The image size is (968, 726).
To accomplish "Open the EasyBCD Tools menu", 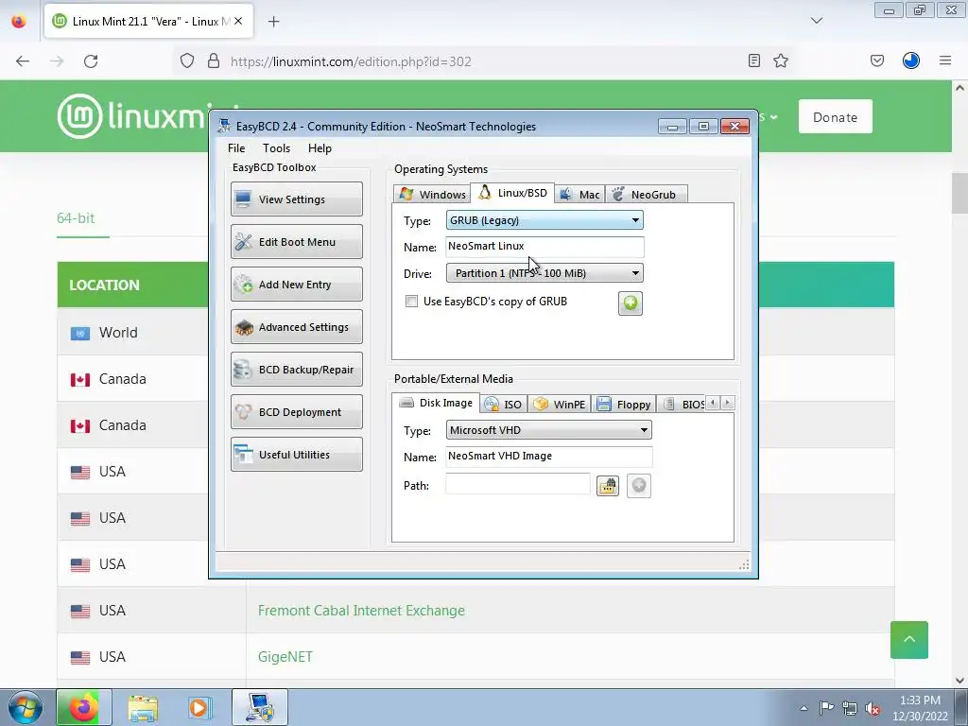I will (x=276, y=148).
